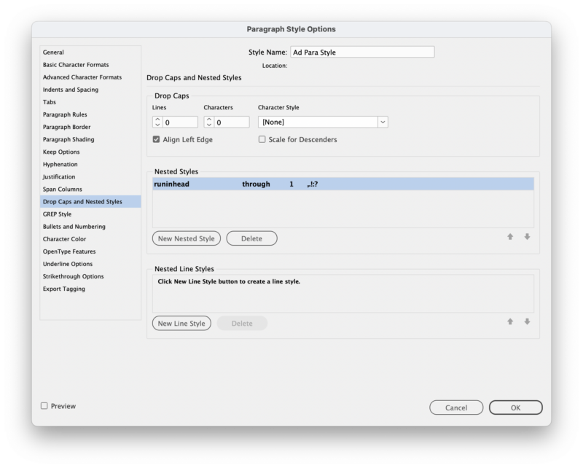Open GREP Style section
Image resolution: width=583 pixels, height=468 pixels.
click(90, 214)
